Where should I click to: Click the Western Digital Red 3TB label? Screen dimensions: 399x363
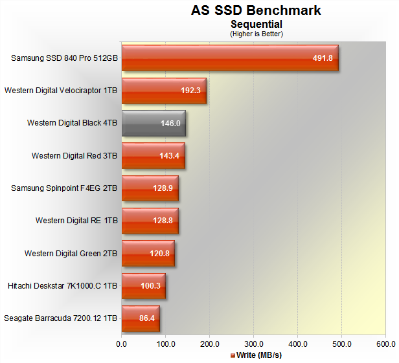(x=74, y=156)
